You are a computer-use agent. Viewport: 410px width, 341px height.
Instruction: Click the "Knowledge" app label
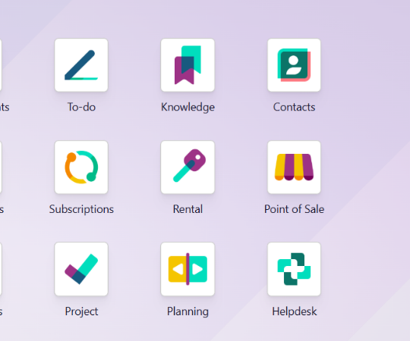[x=188, y=108]
